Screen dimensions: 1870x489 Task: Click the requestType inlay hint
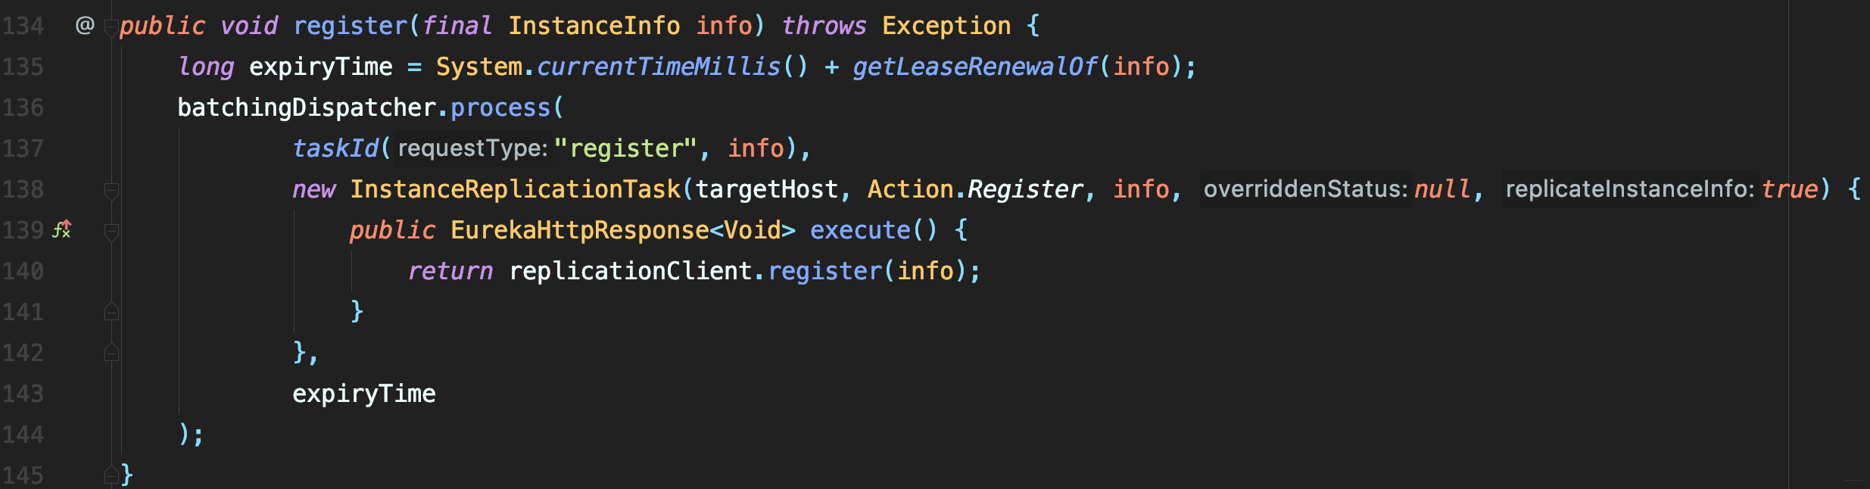(x=472, y=148)
